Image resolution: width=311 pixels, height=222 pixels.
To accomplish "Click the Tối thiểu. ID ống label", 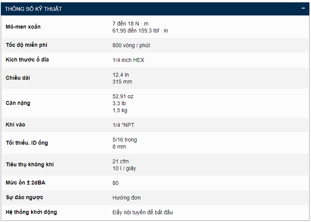I will (x=27, y=143).
